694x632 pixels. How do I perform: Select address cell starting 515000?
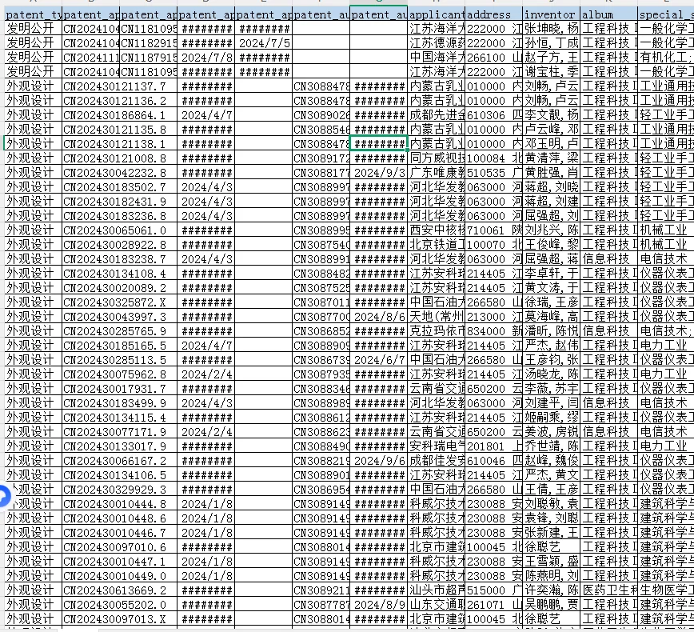click(x=493, y=590)
